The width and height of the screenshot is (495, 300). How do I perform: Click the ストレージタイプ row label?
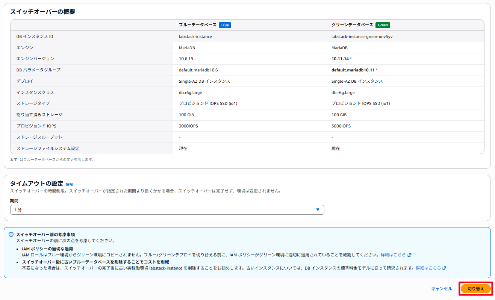point(33,103)
